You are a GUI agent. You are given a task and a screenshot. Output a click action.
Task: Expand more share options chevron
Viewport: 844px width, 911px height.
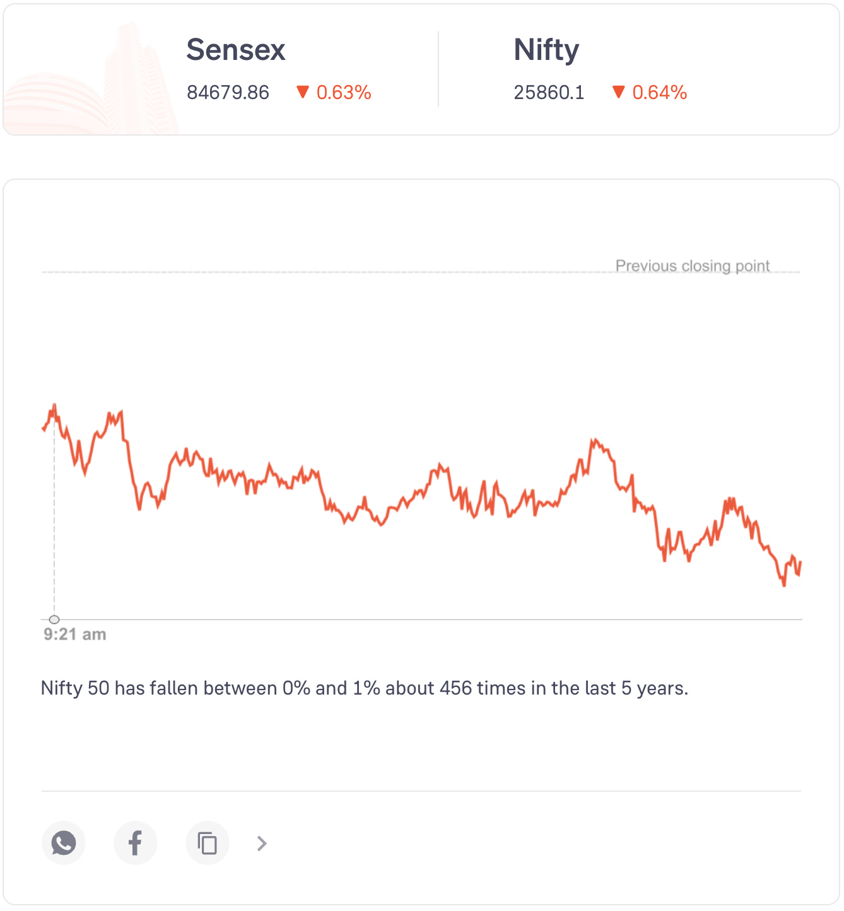coord(262,843)
